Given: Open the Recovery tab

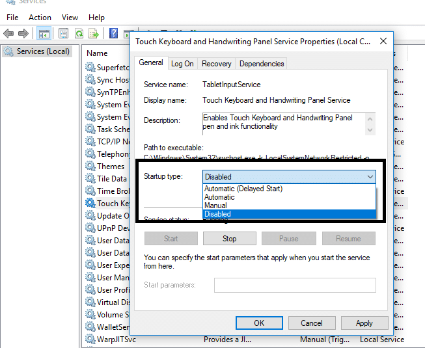Looking at the screenshot, I should coord(216,64).
